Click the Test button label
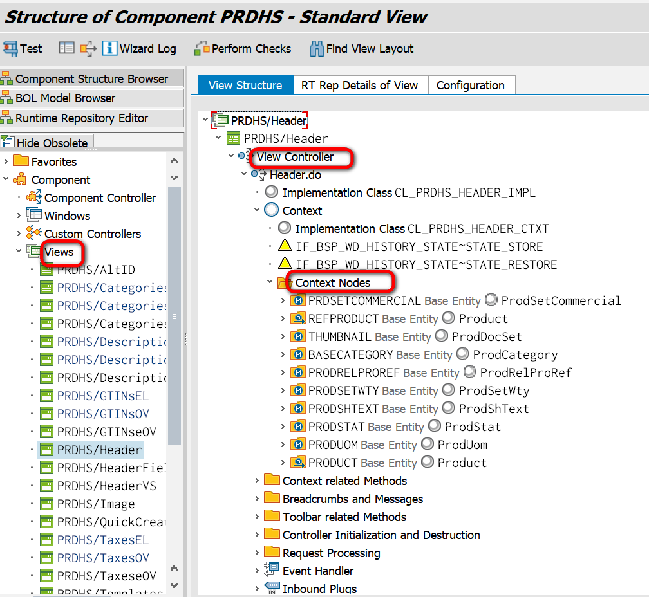This screenshot has height=597, width=649. (x=31, y=49)
